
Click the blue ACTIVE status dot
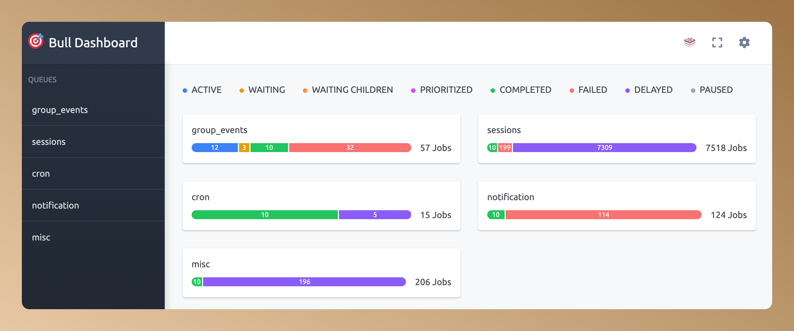pos(185,90)
